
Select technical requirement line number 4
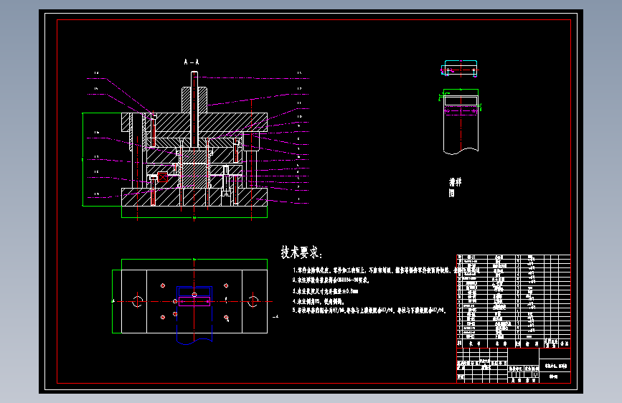click(x=318, y=301)
